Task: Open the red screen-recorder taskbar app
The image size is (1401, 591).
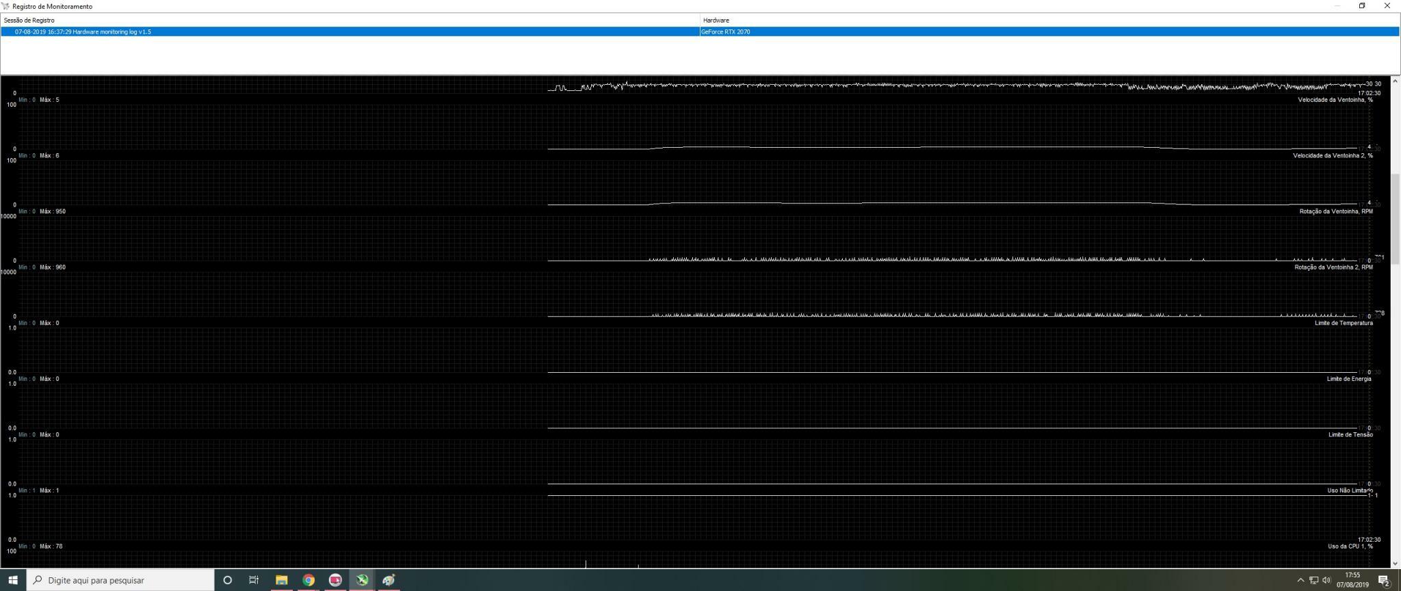Action: click(x=335, y=580)
